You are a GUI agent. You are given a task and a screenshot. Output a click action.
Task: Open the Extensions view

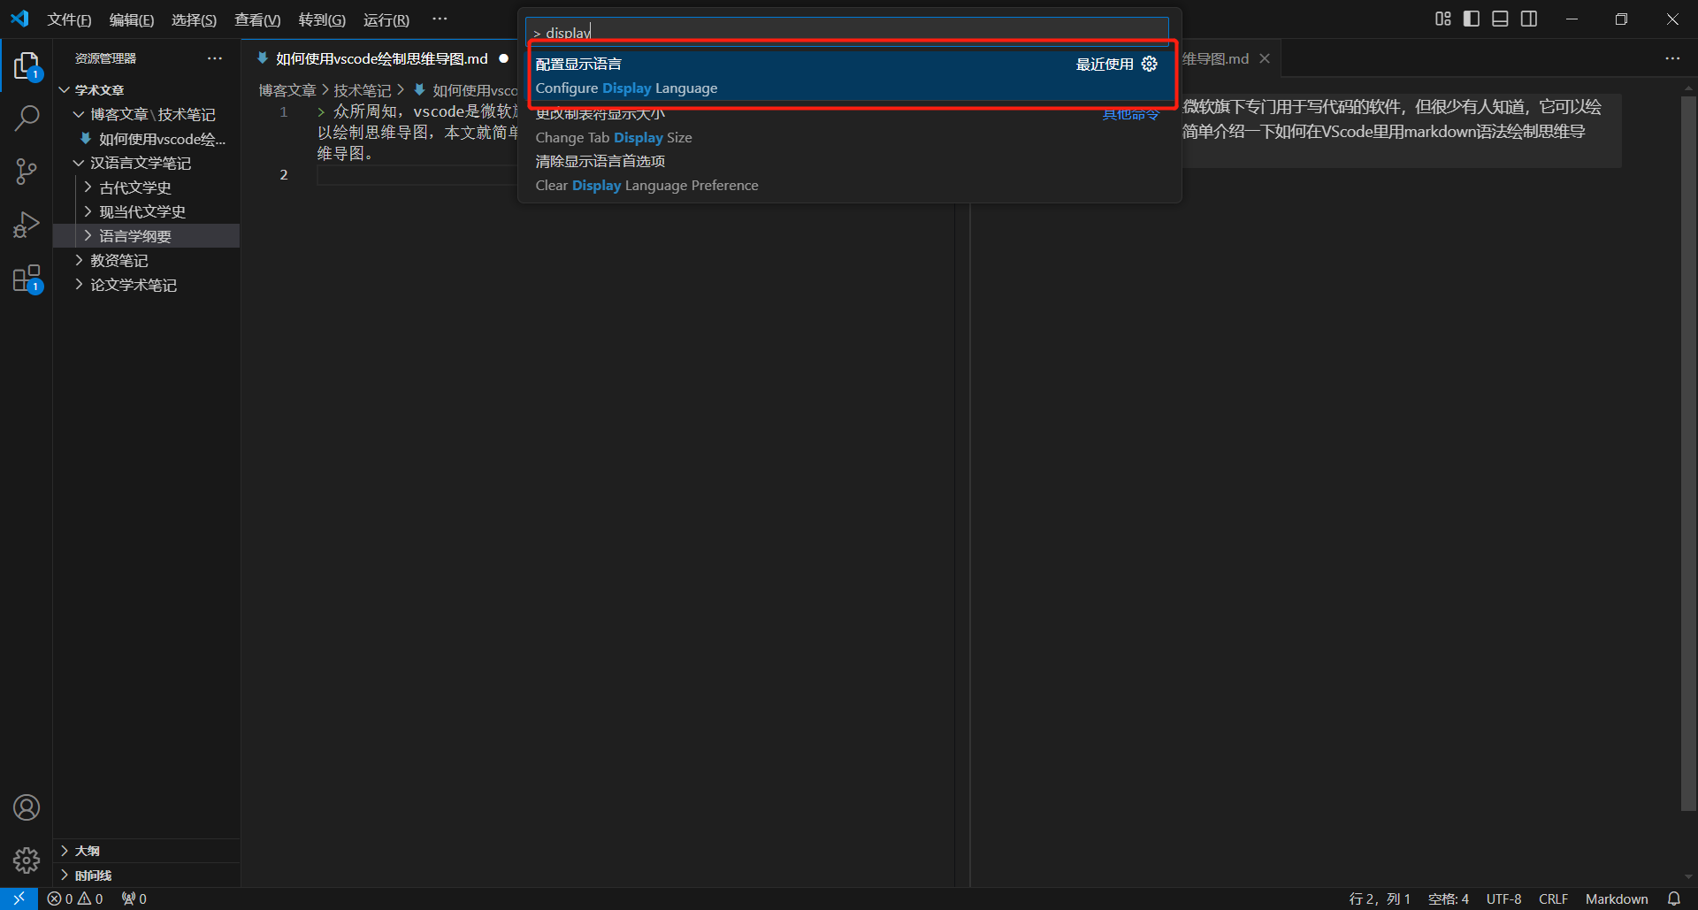(27, 279)
